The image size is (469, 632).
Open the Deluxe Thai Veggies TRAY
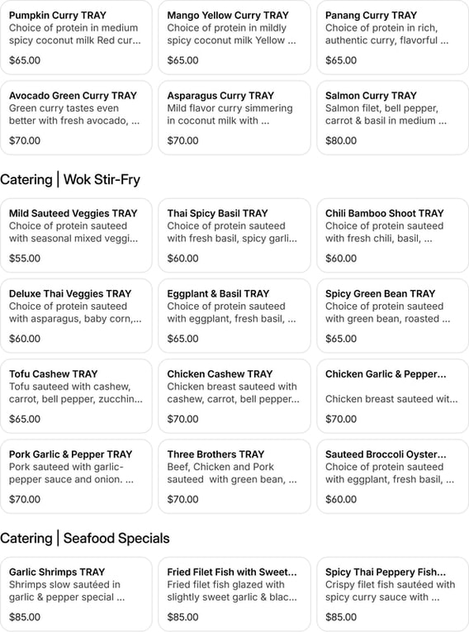click(x=76, y=316)
